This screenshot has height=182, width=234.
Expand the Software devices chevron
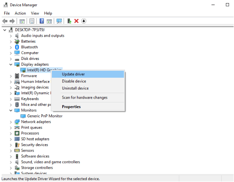coord(11,156)
